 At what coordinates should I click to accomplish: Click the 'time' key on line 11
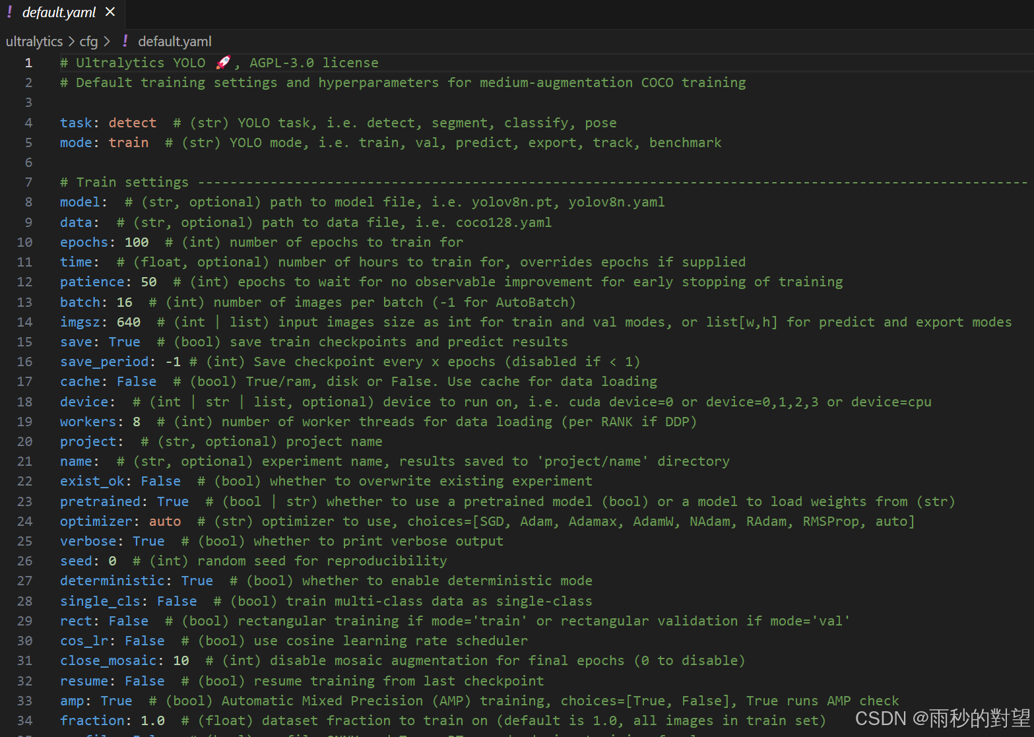point(76,262)
